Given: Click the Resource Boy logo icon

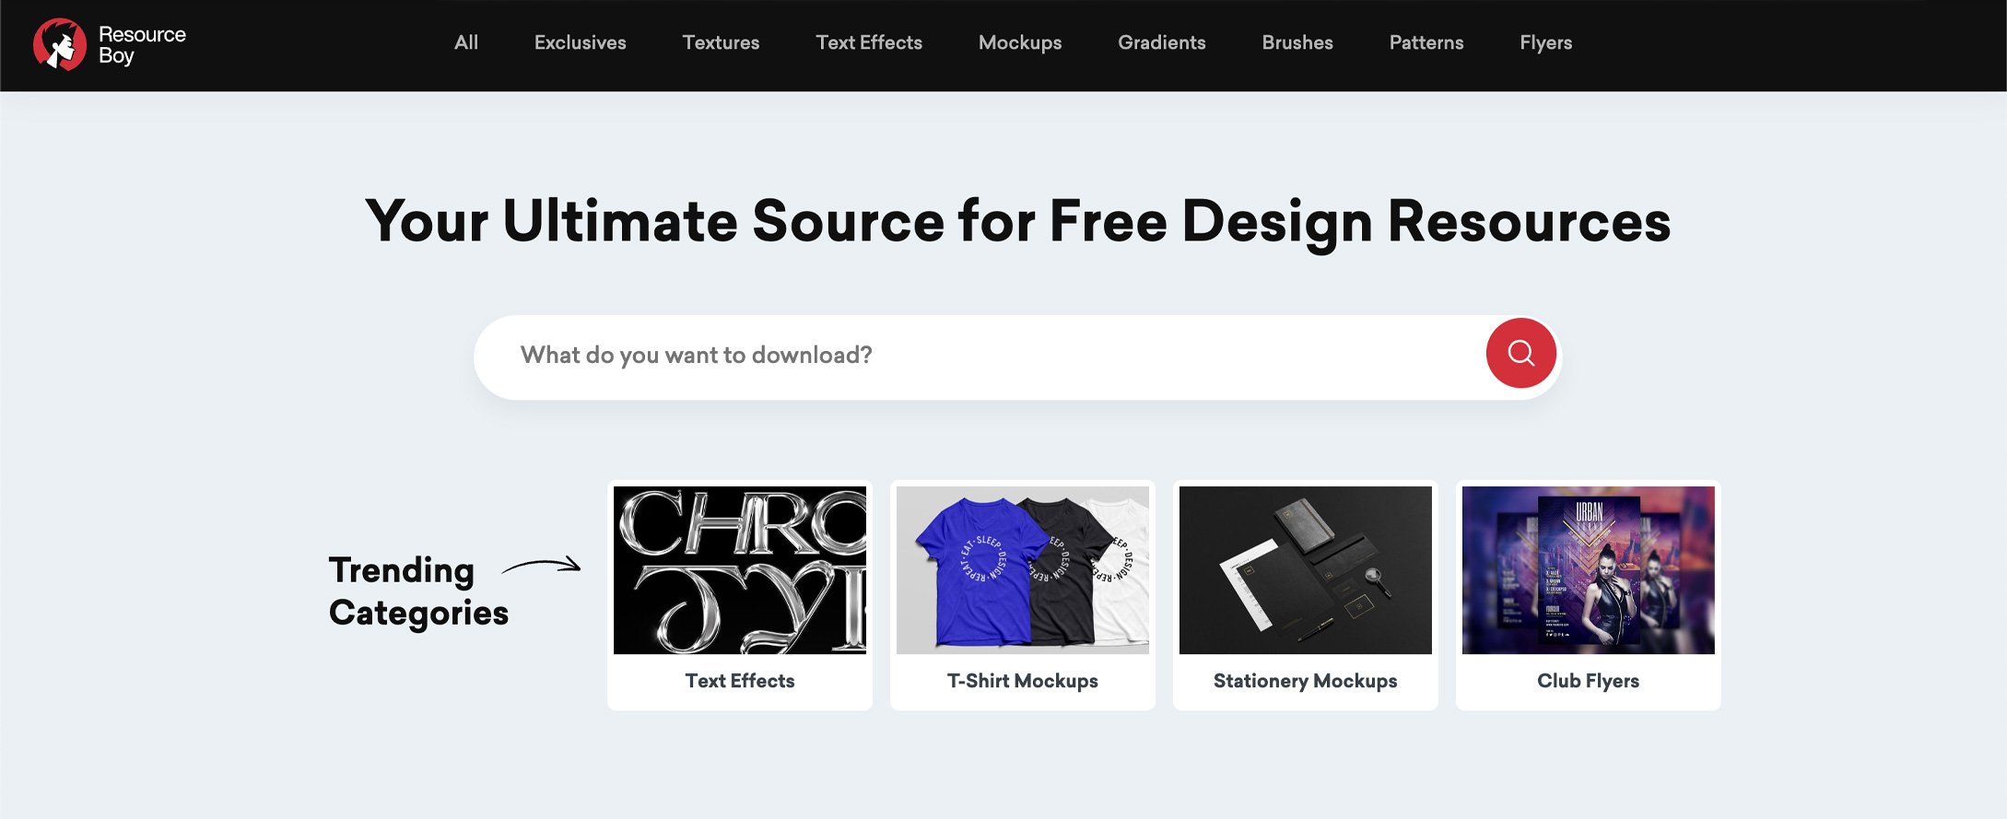Looking at the screenshot, I should point(60,44).
